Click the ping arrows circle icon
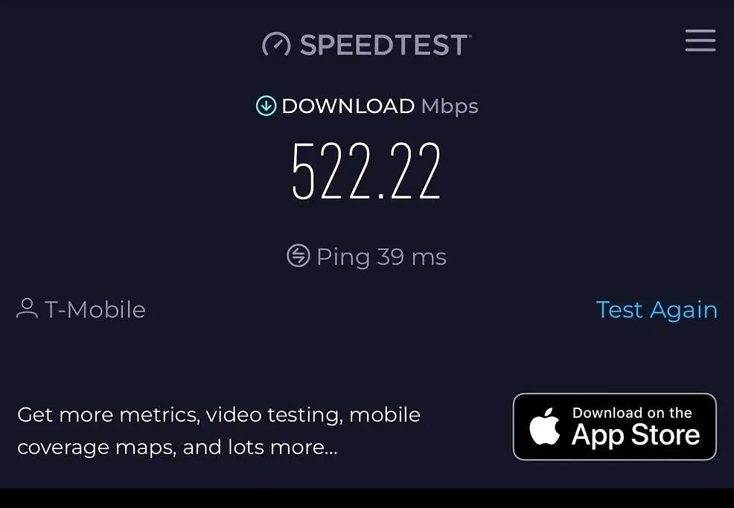This screenshot has height=508, width=734. (x=299, y=255)
